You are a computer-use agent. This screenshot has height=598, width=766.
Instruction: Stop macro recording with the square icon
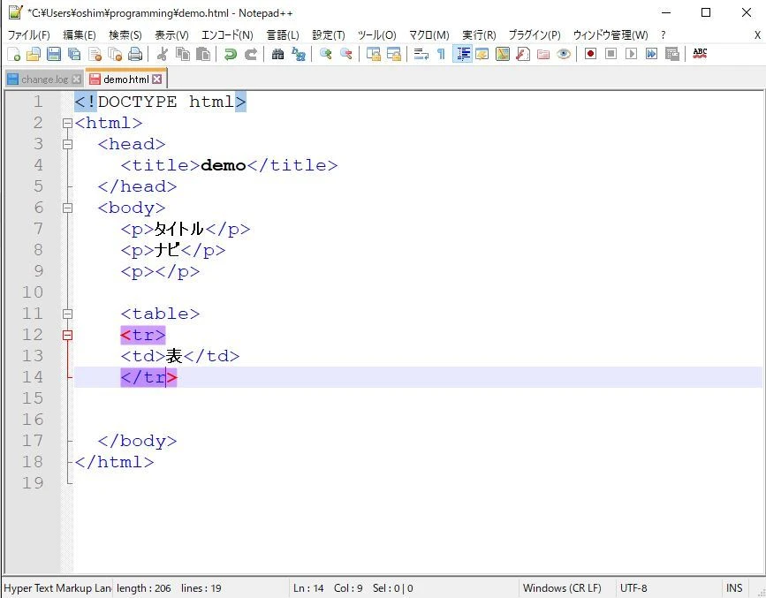[x=611, y=54]
